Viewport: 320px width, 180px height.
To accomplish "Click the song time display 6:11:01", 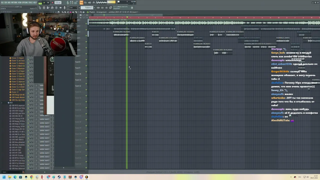I will click(x=72, y=2).
